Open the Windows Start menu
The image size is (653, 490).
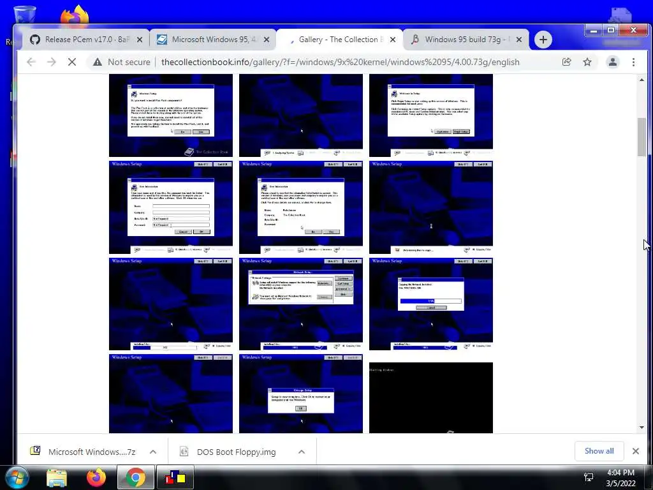click(17, 477)
